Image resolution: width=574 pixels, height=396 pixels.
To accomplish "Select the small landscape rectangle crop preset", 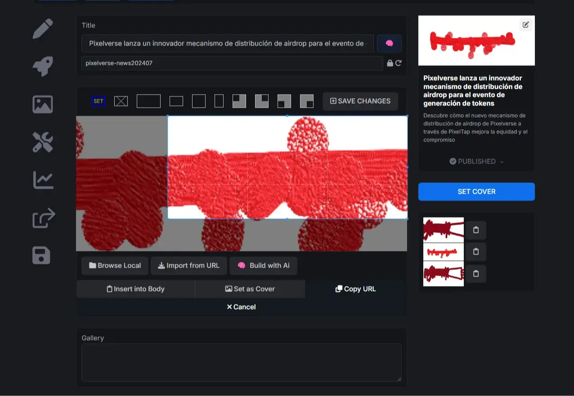I will pyautogui.click(x=176, y=101).
